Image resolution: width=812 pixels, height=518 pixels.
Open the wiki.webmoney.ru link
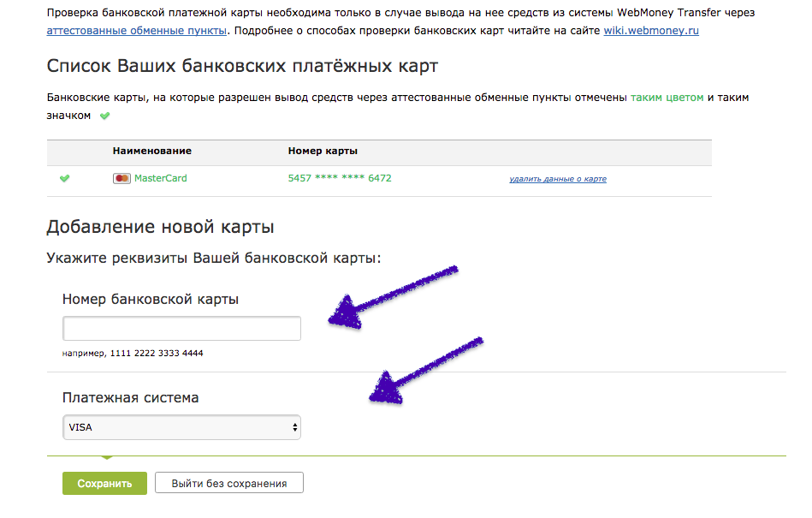(651, 31)
